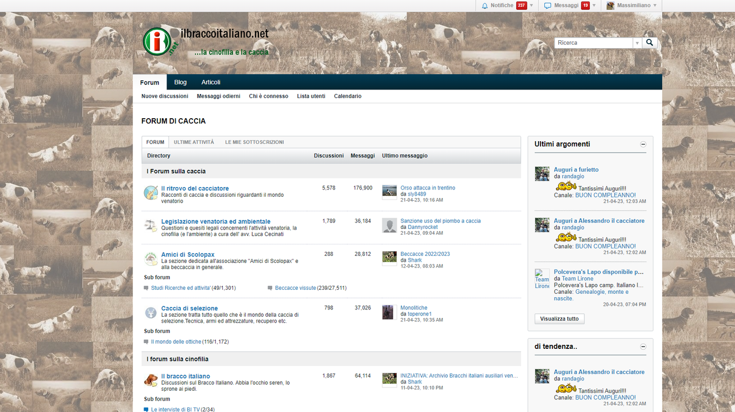Collapse the Ultimi argomenti panel

coord(643,145)
